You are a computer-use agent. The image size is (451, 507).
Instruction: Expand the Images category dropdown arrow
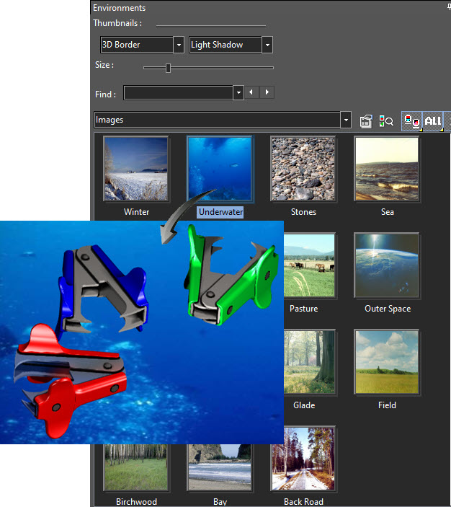click(346, 120)
